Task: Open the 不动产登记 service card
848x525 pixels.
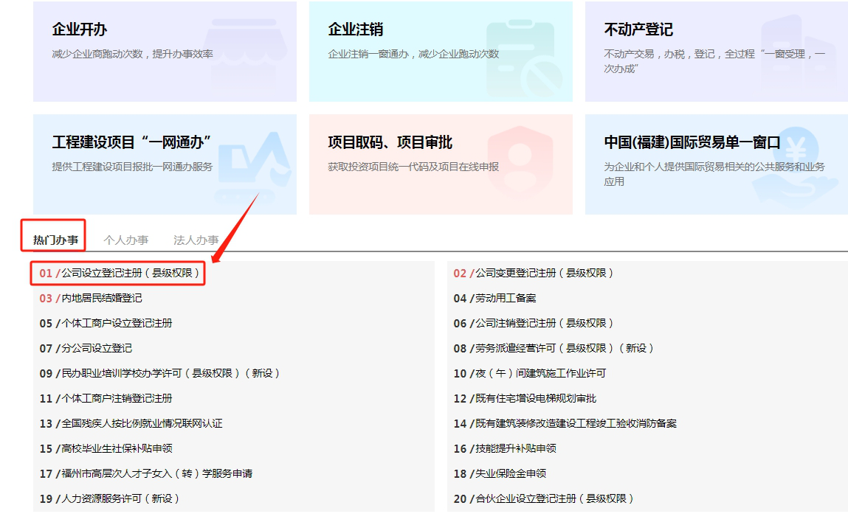Action: pyautogui.click(x=717, y=52)
